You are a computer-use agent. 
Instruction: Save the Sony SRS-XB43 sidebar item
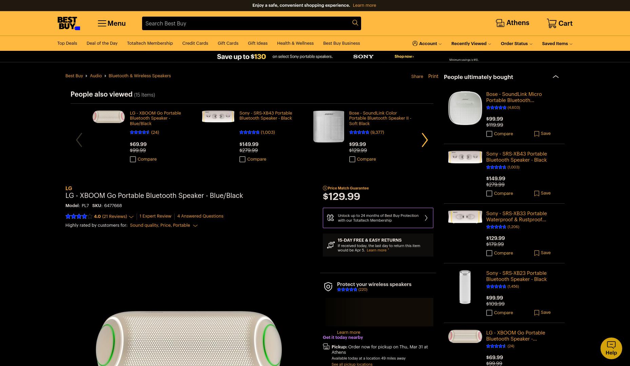(x=536, y=194)
